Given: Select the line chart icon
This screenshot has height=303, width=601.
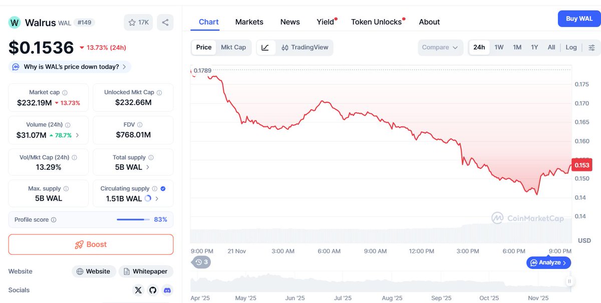Looking at the screenshot, I should [x=265, y=47].
